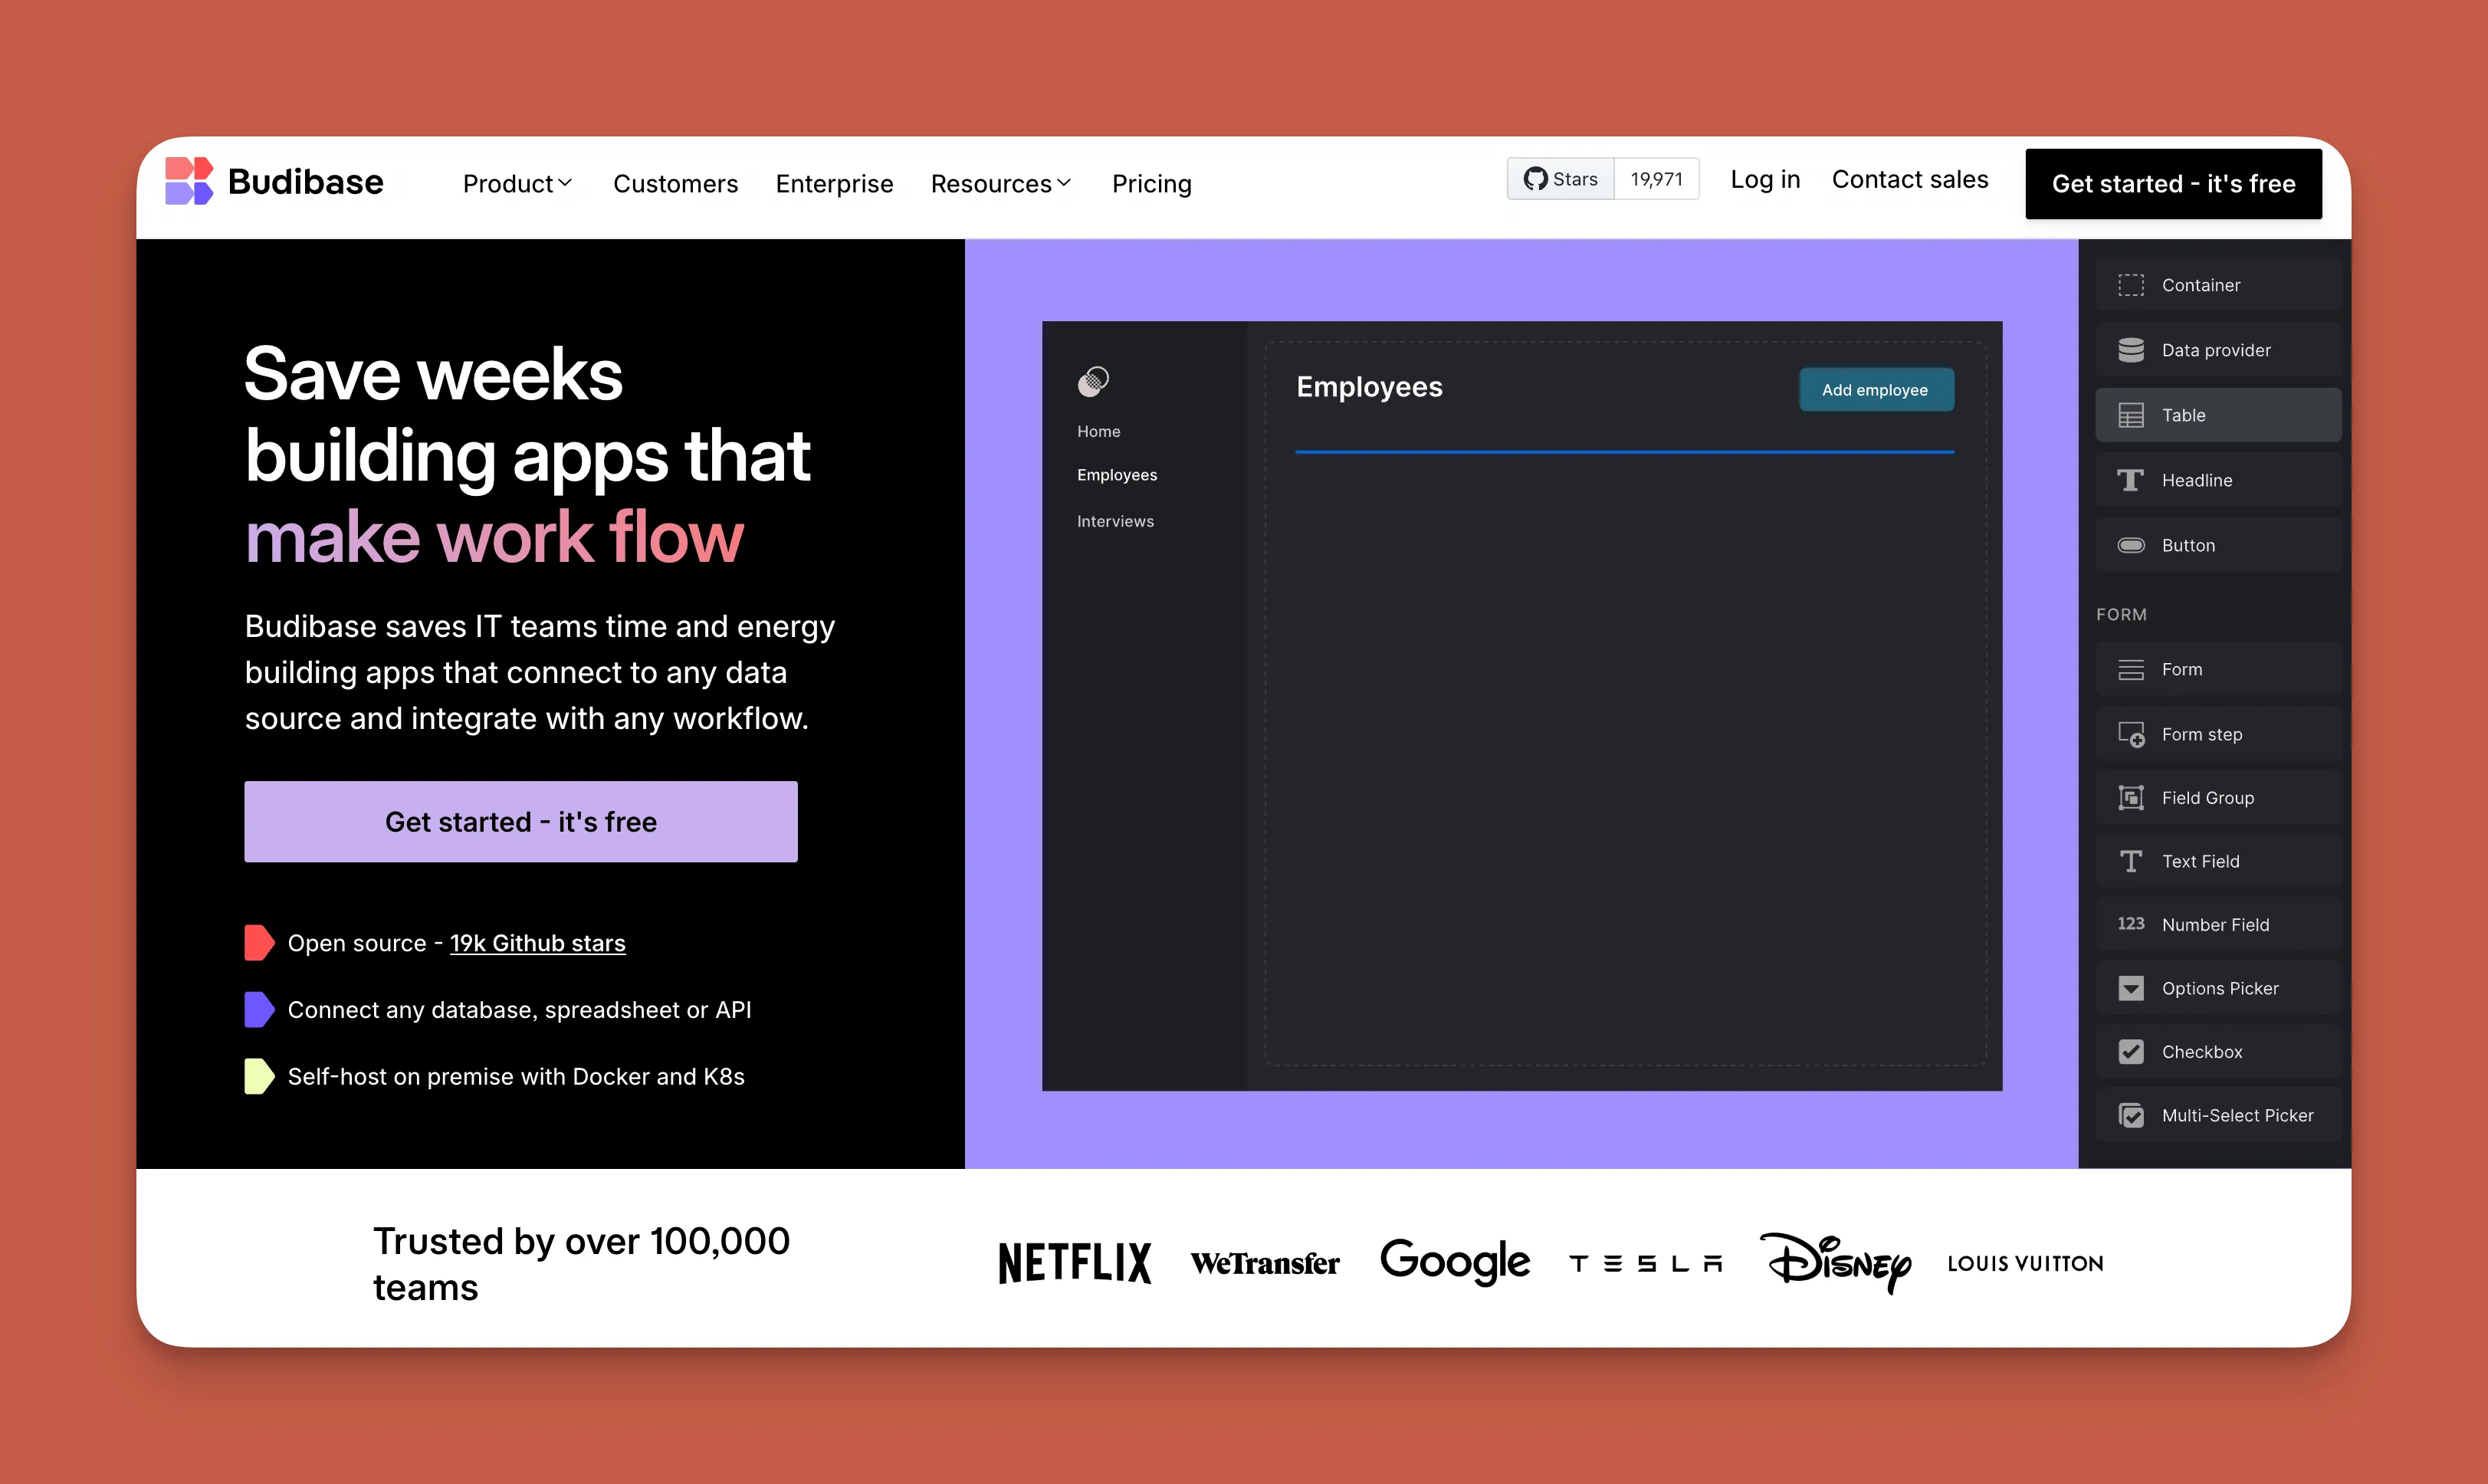Add a Data provider component
2488x1484 pixels.
click(2218, 350)
